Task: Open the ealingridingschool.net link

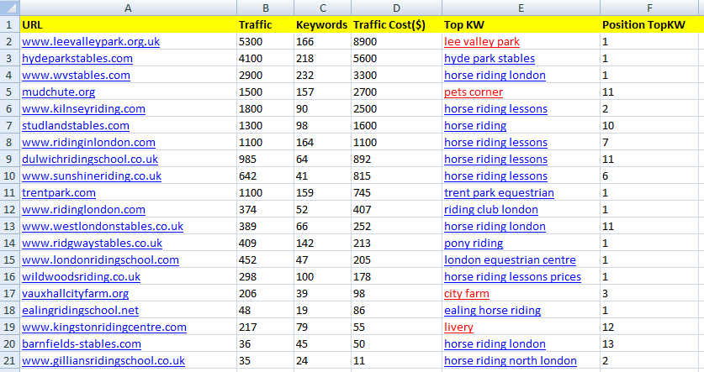Action: point(81,311)
